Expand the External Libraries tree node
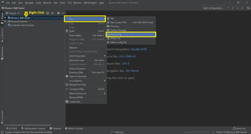This screenshot has width=251, height=134. 5,21
